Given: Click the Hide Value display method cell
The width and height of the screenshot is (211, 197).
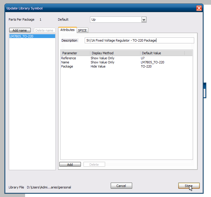Looking at the screenshot, I should click(x=98, y=66).
